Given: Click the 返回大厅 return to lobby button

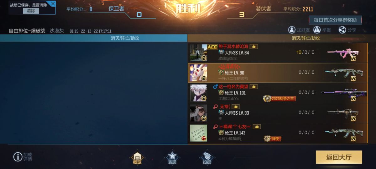Looking at the screenshot, I should click(339, 157).
